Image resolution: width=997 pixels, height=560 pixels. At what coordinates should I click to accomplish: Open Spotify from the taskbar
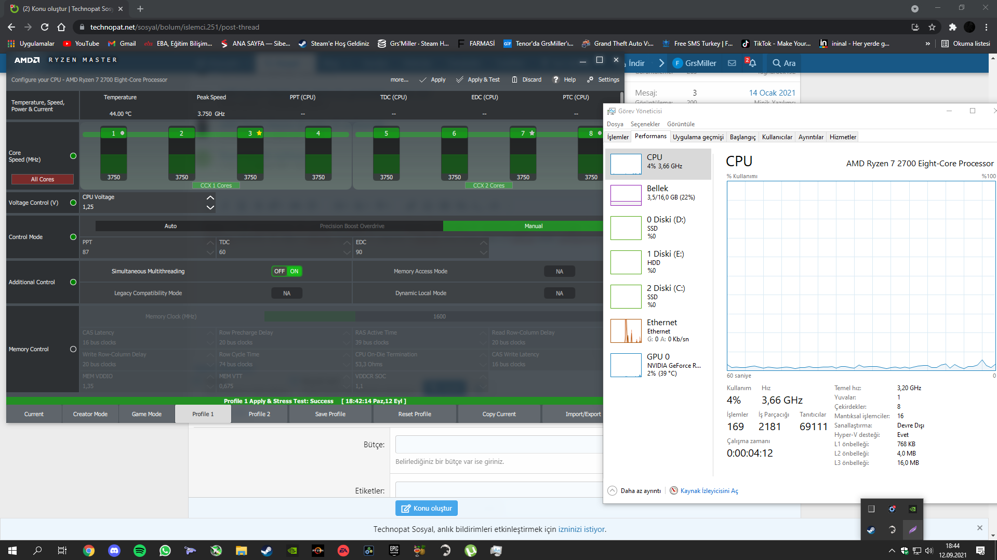(x=140, y=551)
